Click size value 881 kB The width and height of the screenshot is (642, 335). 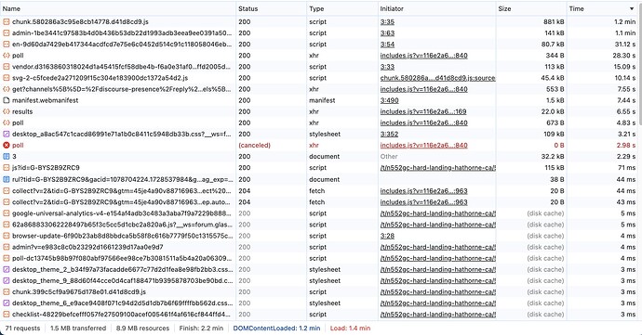(x=554, y=22)
